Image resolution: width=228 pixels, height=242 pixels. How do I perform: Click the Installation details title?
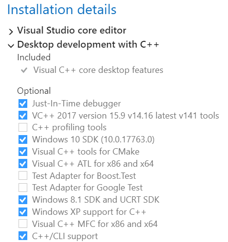[62, 9]
